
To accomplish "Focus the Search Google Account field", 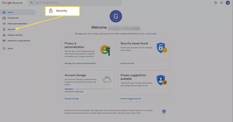I will point(75,3).
